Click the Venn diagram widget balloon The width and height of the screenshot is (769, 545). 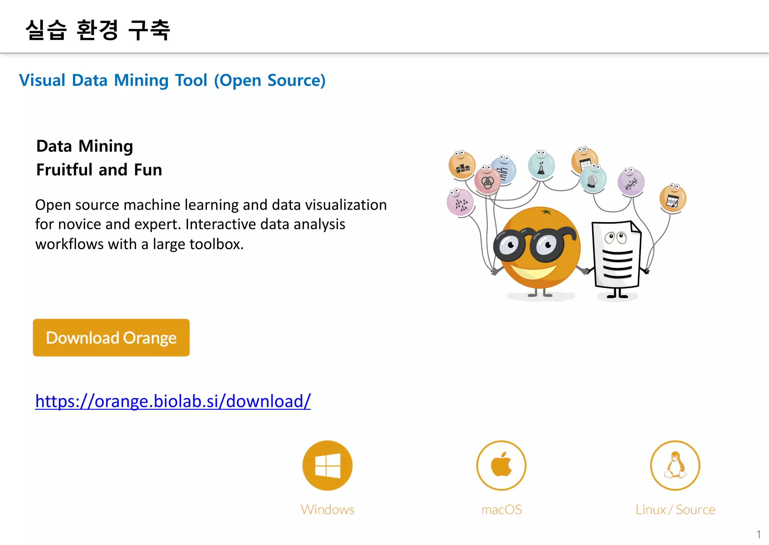(x=487, y=182)
